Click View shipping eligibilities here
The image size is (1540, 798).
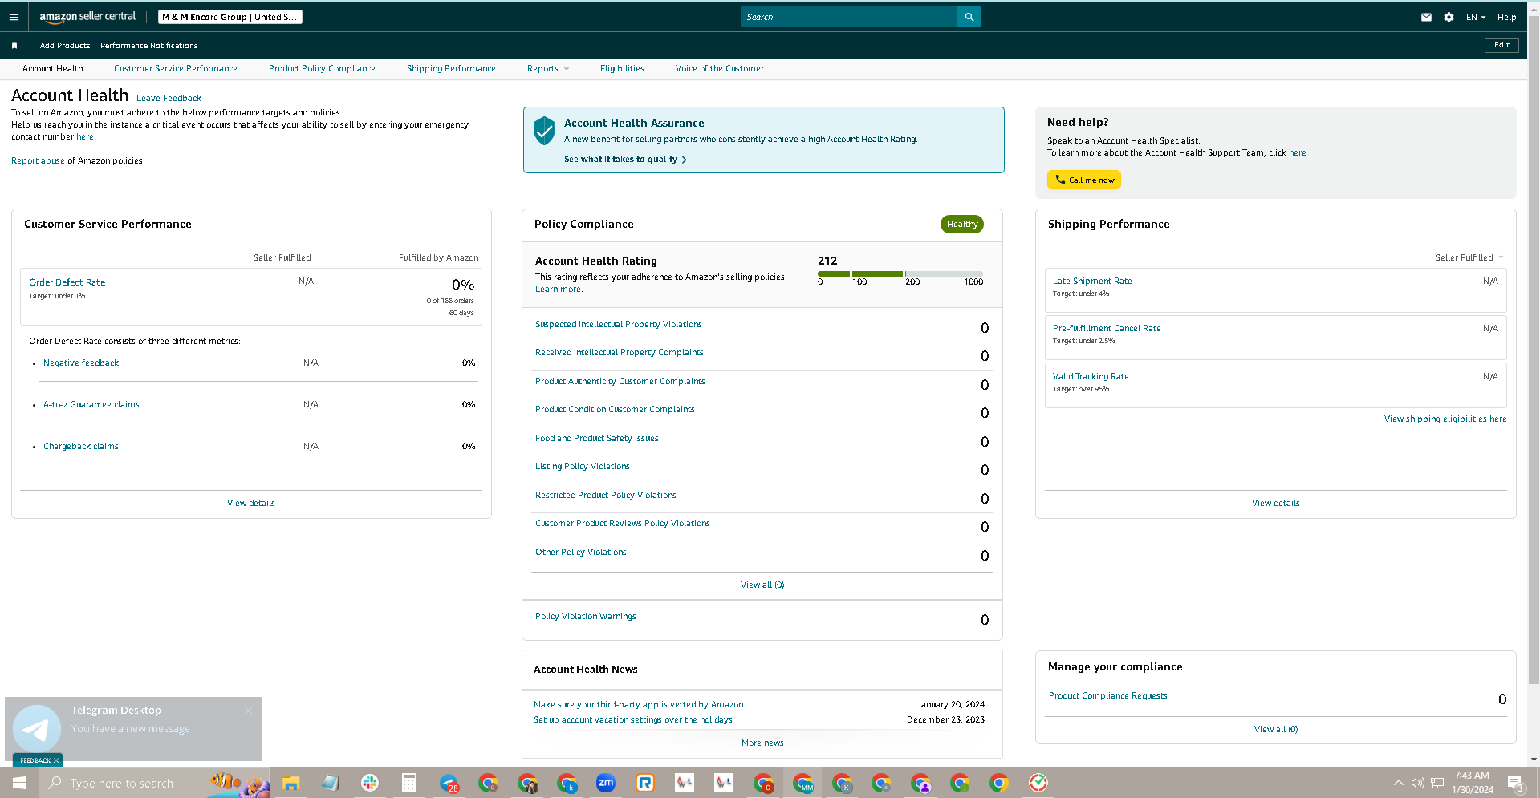point(1445,419)
